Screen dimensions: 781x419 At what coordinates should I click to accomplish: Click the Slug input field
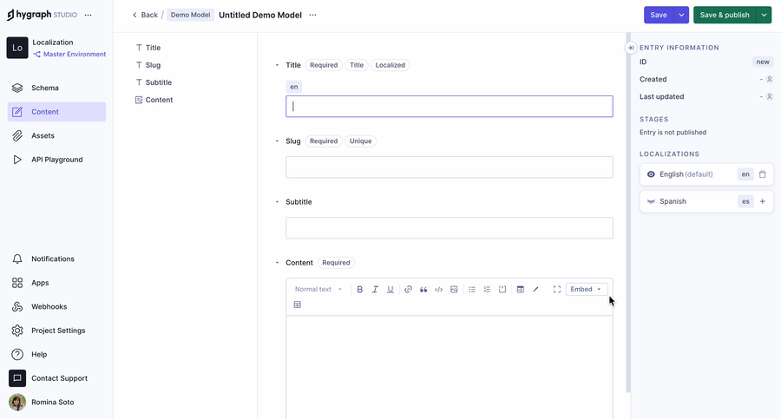coord(449,167)
